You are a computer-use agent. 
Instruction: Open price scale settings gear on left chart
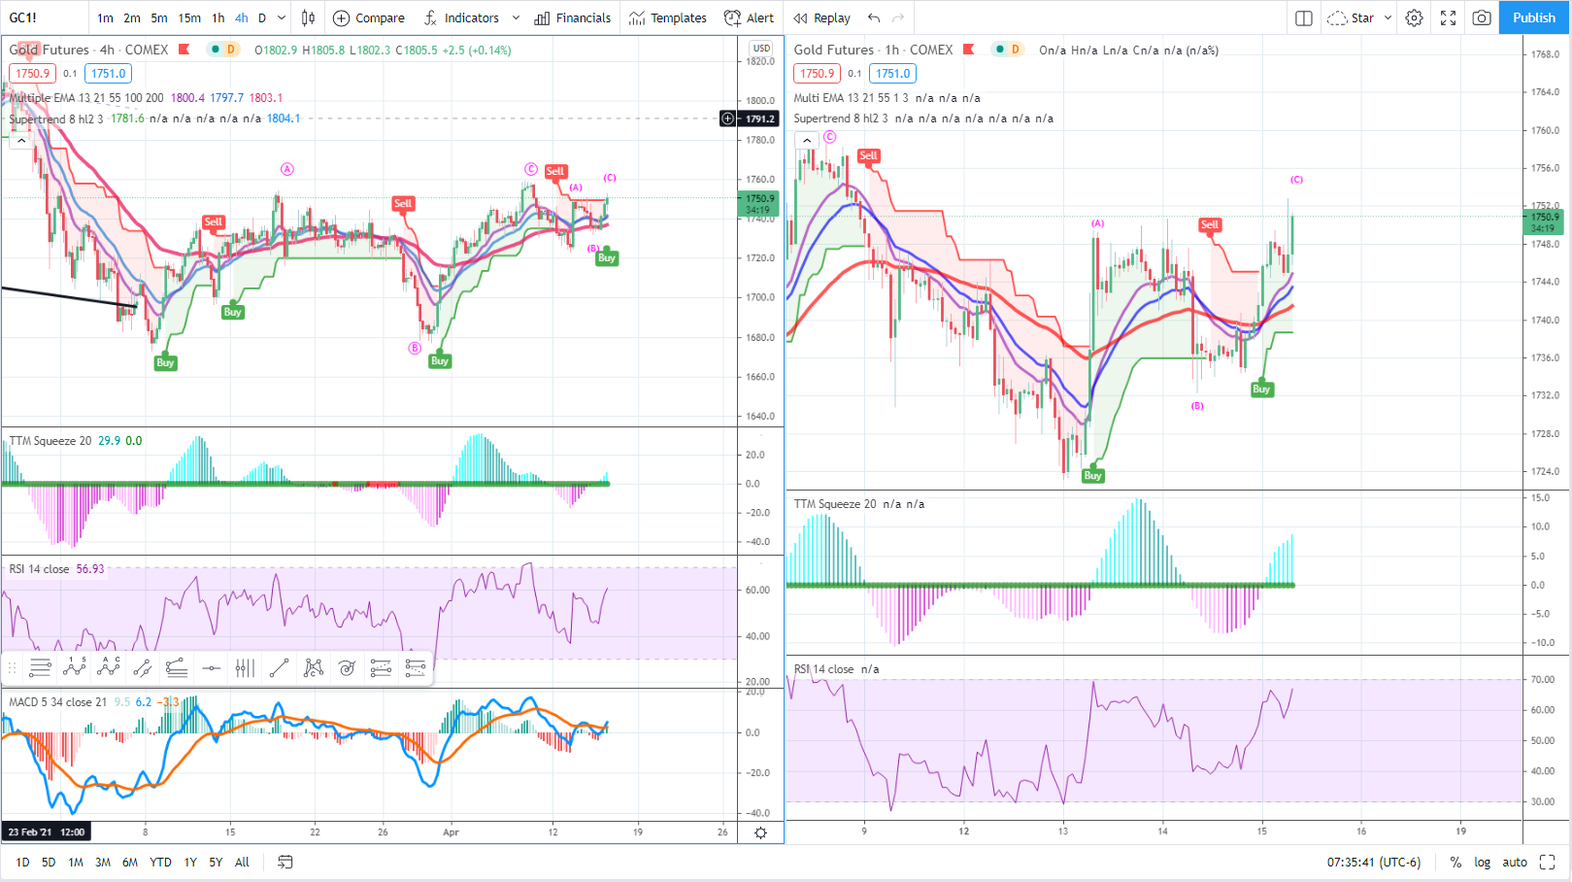(760, 832)
